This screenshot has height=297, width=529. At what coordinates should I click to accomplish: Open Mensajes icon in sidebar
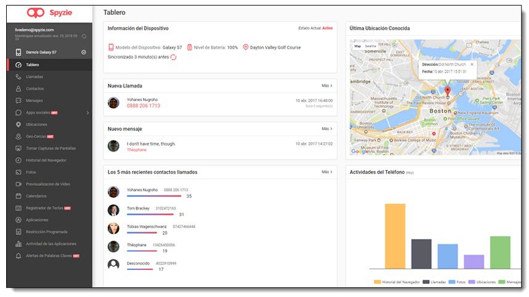tap(18, 100)
